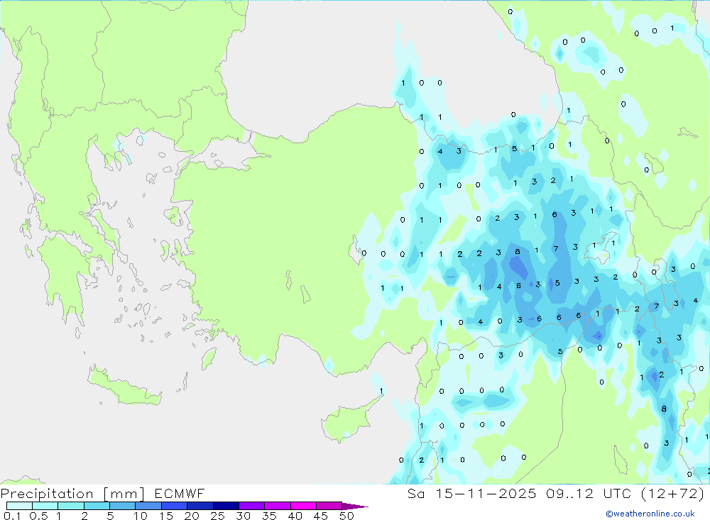Click the date '15-11-2025' in the footer
710x520 pixels.
486,493
